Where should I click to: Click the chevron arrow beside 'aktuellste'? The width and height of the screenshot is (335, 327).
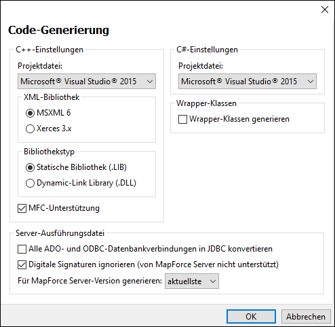pyautogui.click(x=213, y=281)
